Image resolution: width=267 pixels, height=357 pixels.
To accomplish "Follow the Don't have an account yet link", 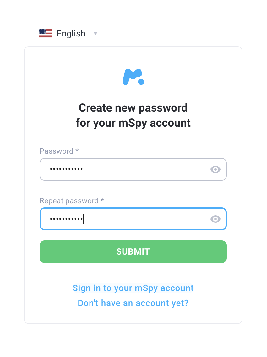I will pos(133,303).
